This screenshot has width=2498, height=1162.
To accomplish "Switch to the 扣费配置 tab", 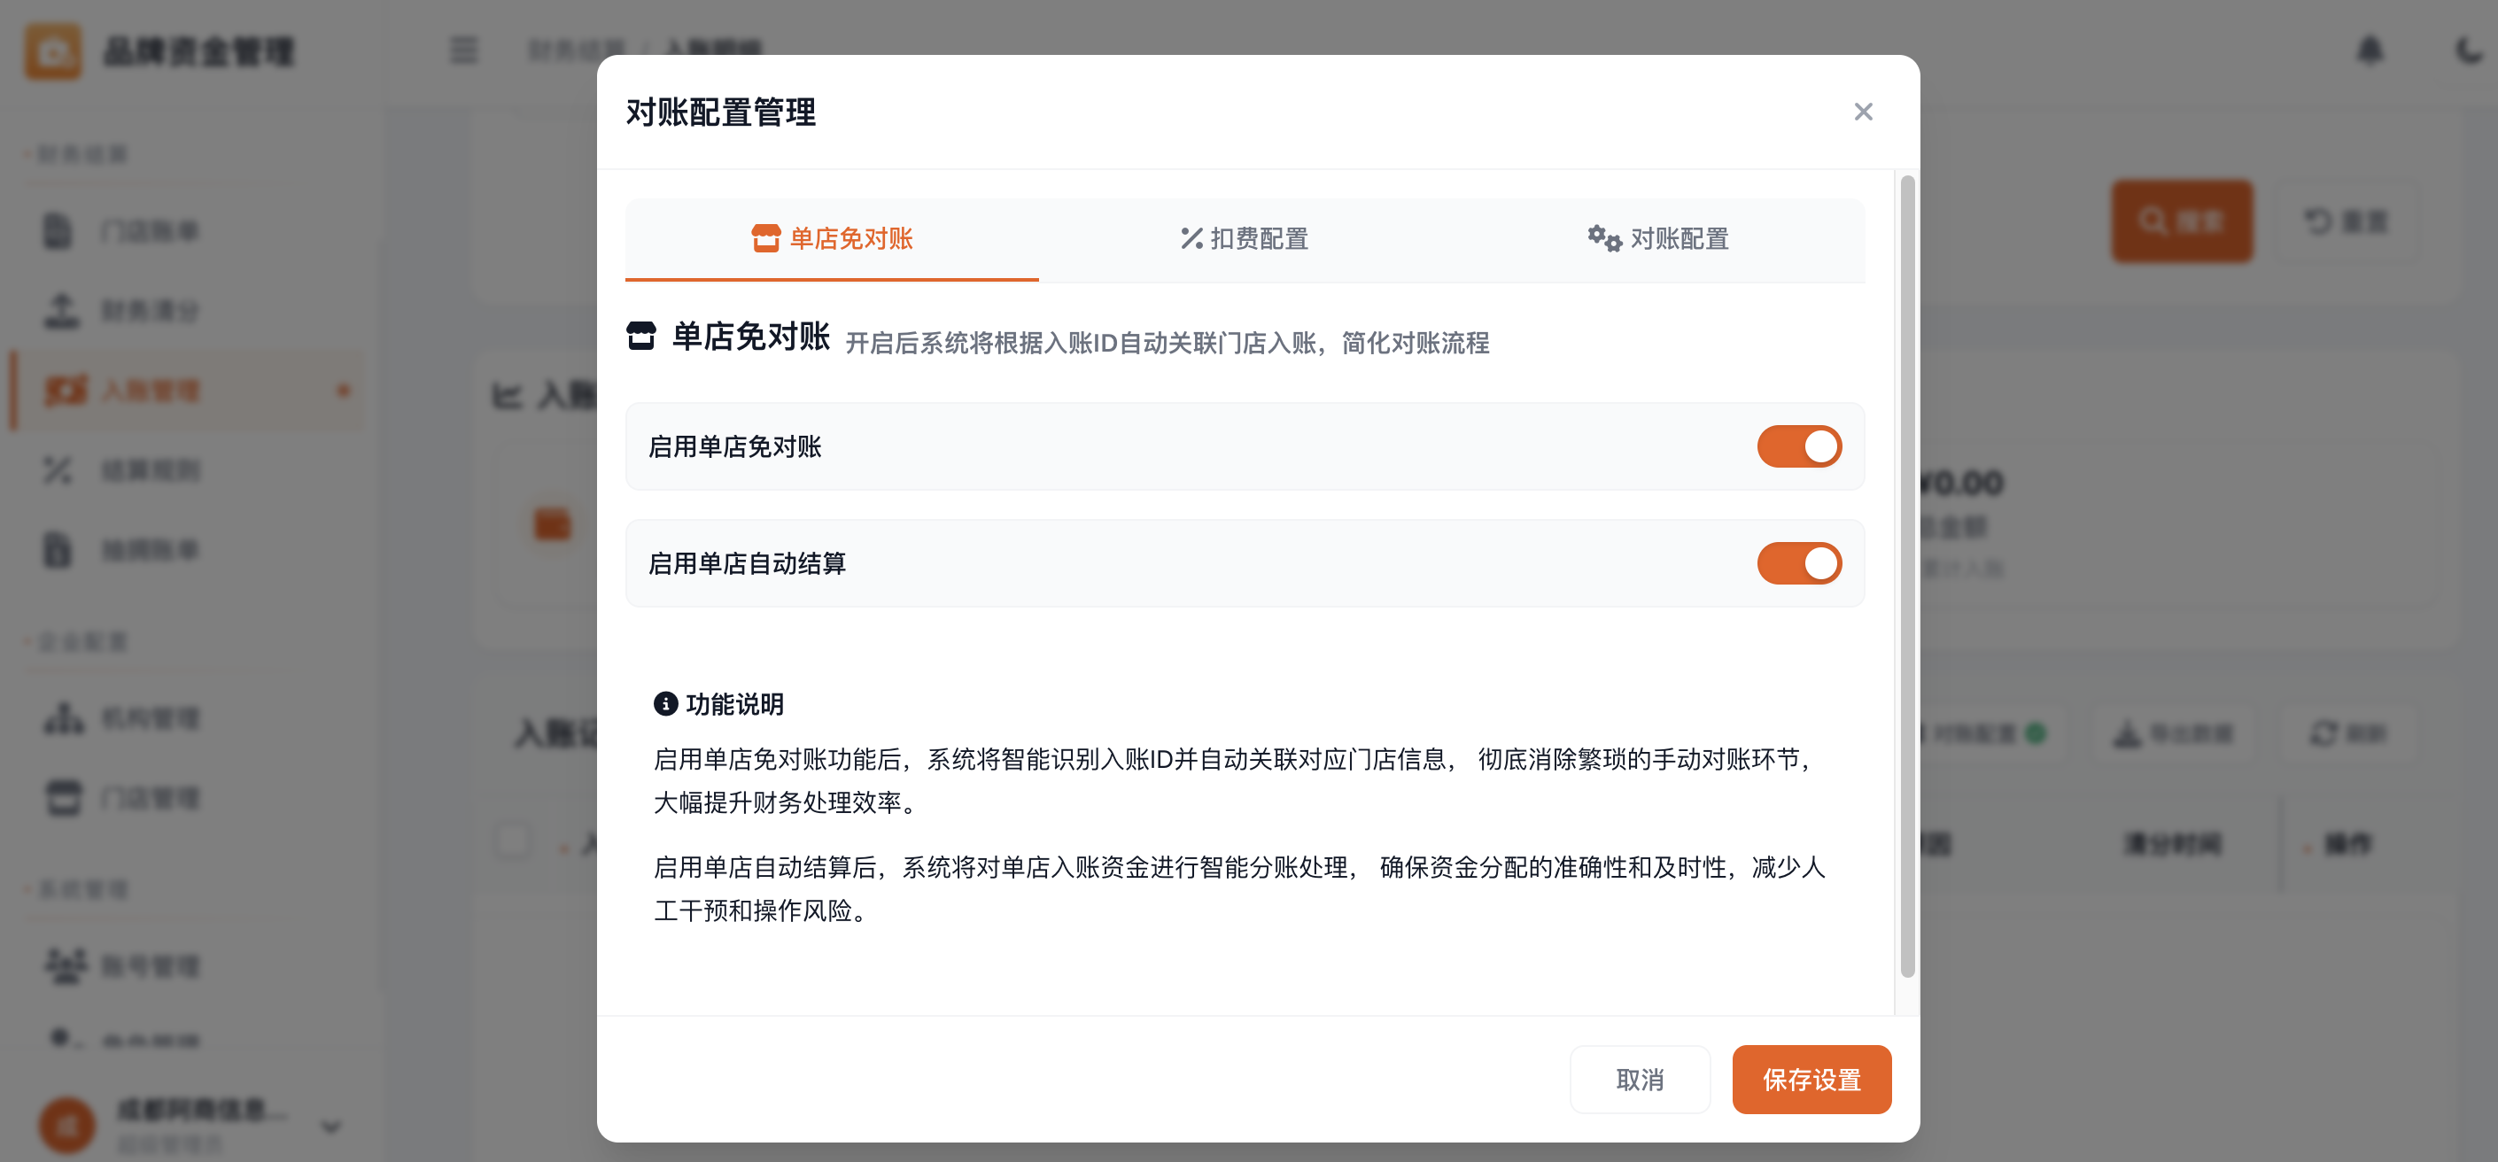I will click(x=1245, y=238).
